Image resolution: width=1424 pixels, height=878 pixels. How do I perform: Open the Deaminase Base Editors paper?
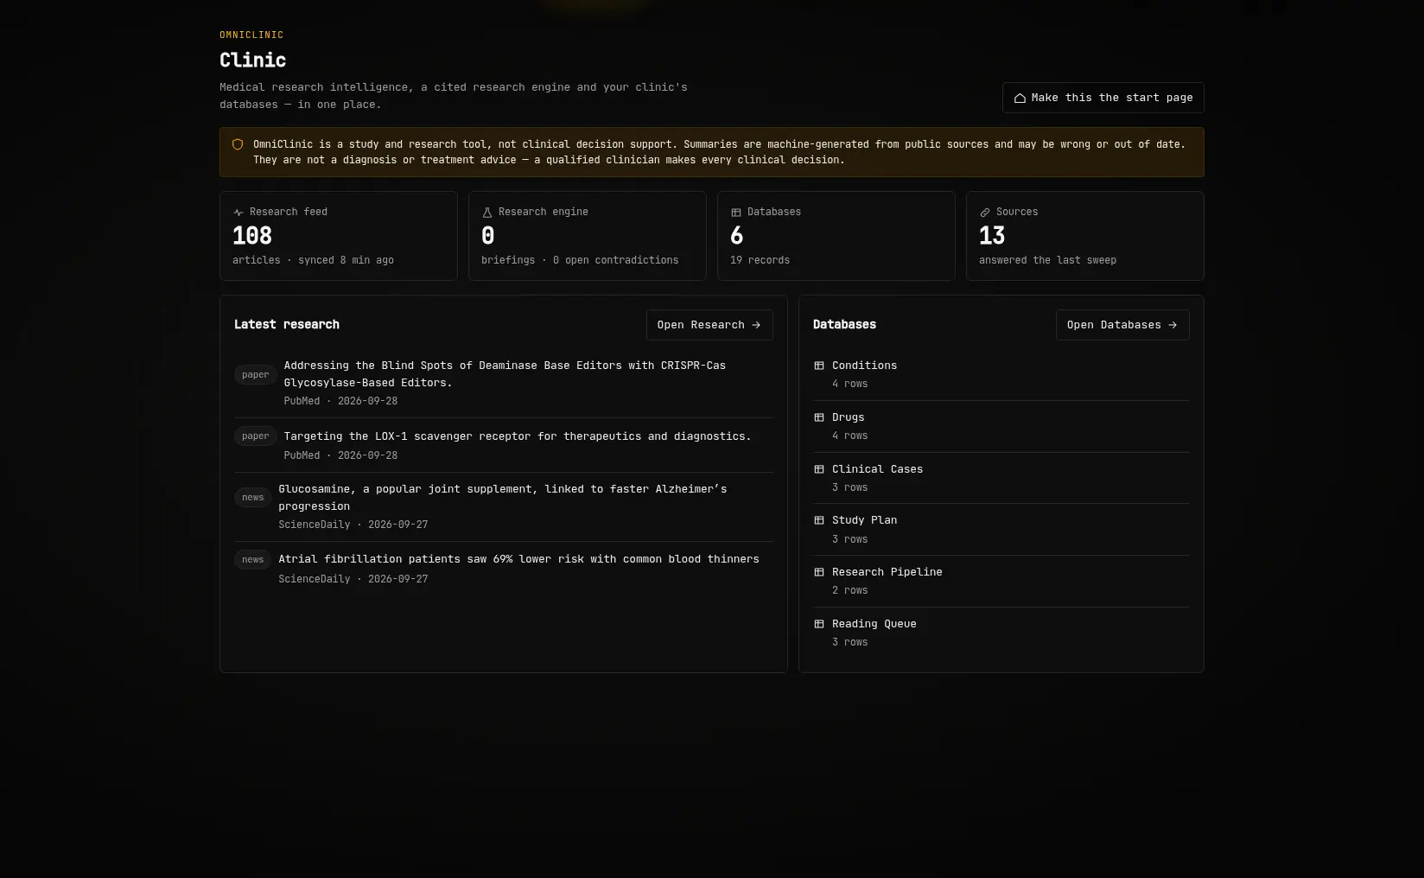tap(504, 383)
